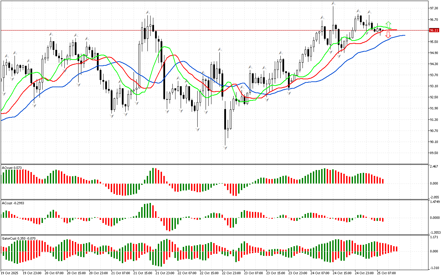Viewport: 443px width, 277px height.
Task: Select the highest up-fractal marker on the chart
Action: point(333,3)
